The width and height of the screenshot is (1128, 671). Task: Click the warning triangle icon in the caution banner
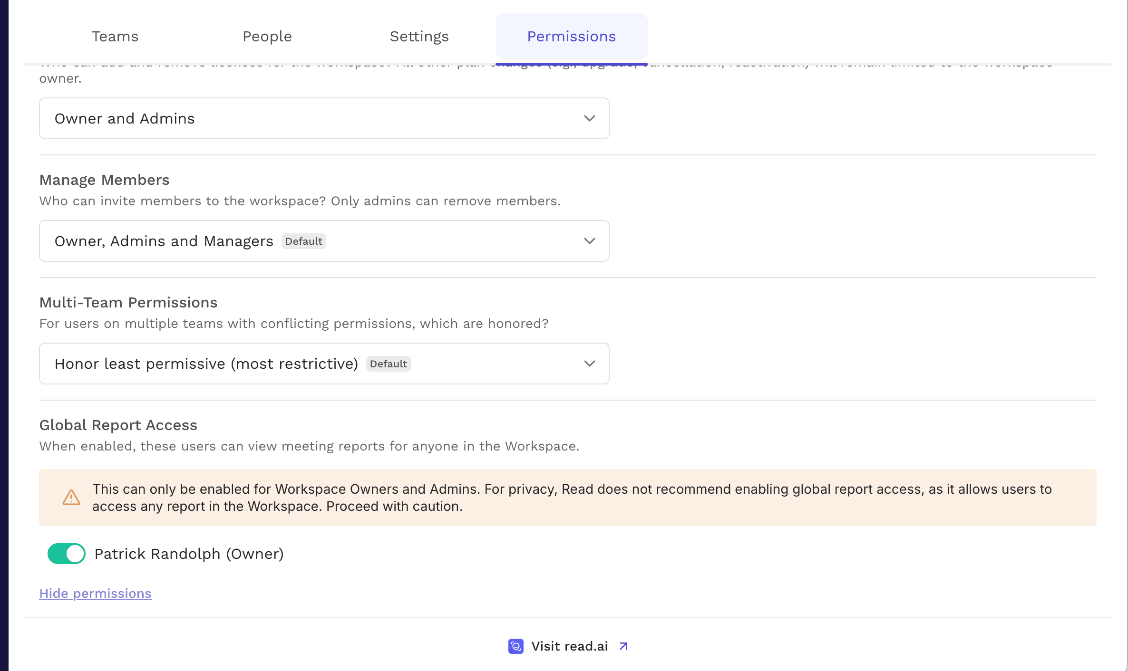pyautogui.click(x=70, y=498)
